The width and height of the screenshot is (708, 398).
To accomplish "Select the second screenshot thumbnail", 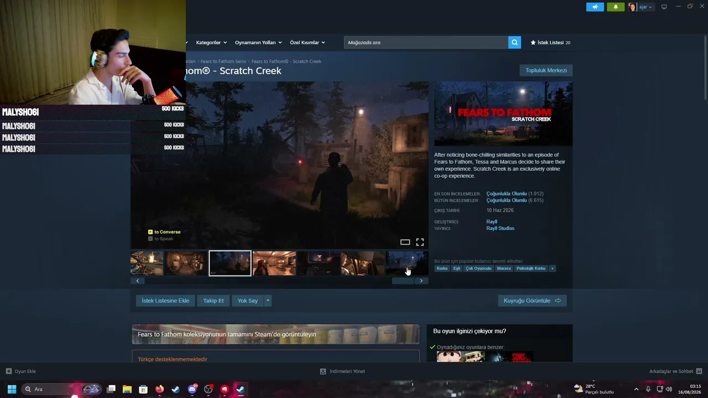I will coord(186,263).
